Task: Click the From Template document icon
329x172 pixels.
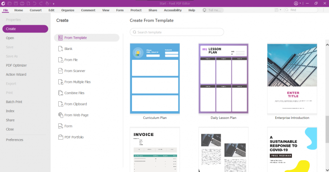Action: [x=61, y=38]
